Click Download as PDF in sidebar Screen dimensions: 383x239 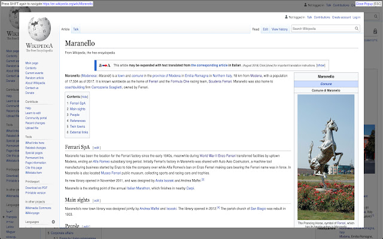coord(36,188)
